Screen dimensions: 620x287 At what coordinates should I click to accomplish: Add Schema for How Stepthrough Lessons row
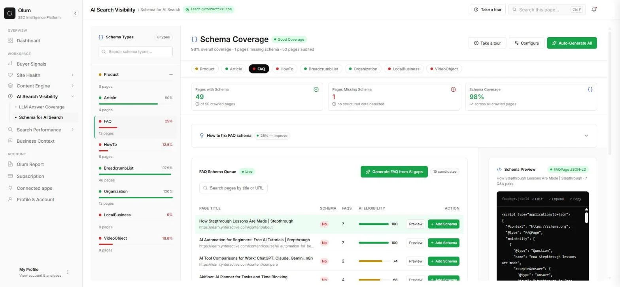pos(443,224)
